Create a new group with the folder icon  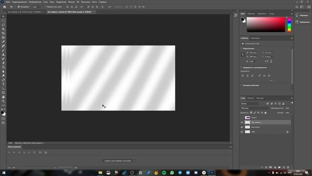tap(279, 167)
